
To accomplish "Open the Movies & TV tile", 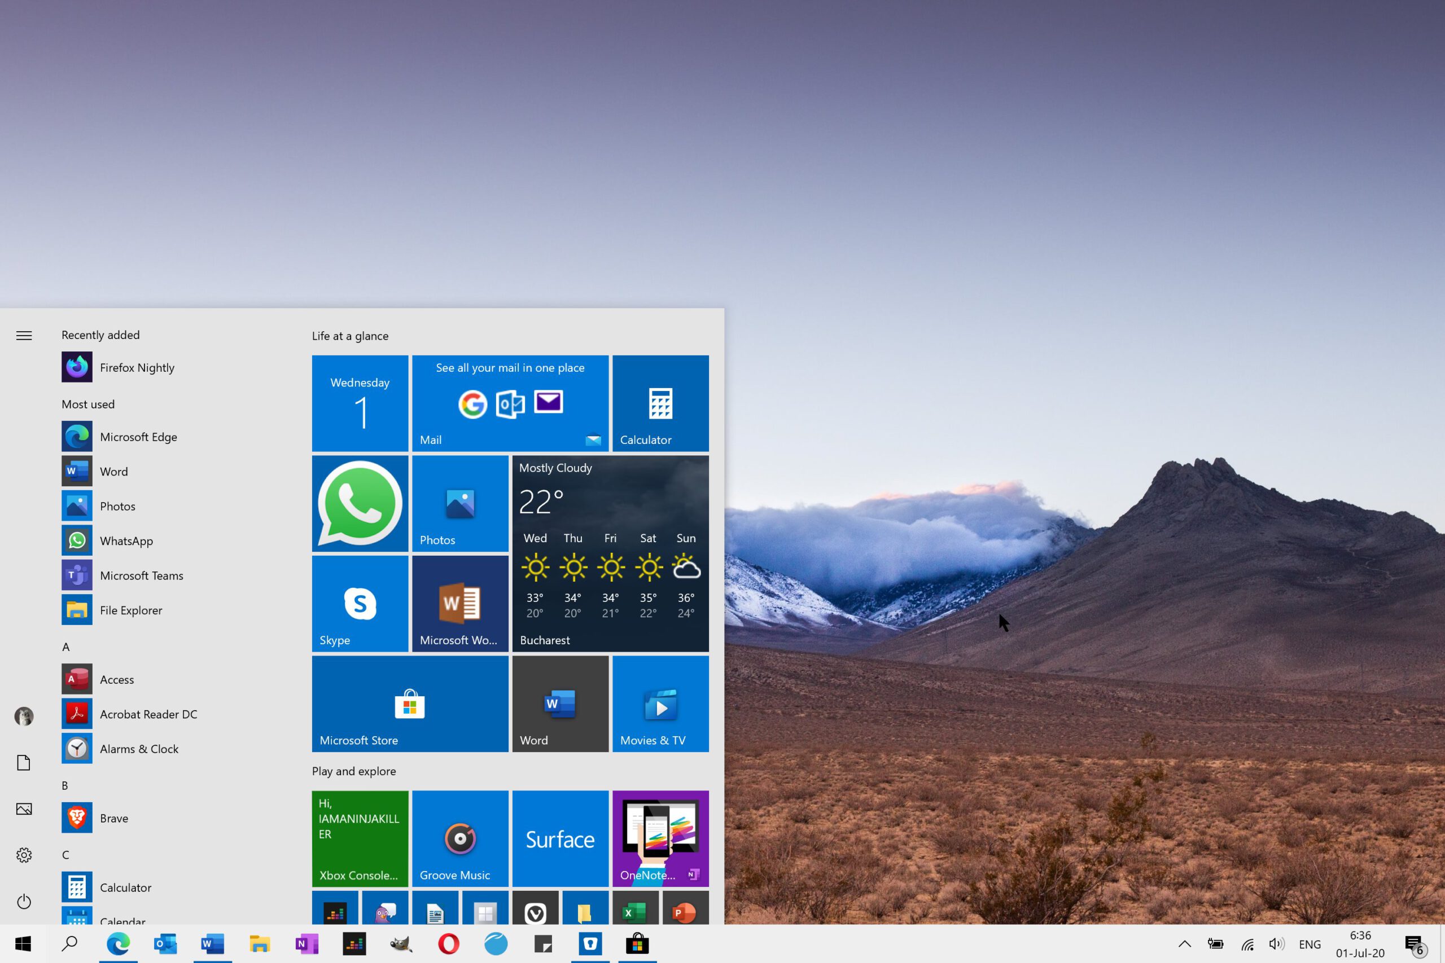I will coord(660,704).
